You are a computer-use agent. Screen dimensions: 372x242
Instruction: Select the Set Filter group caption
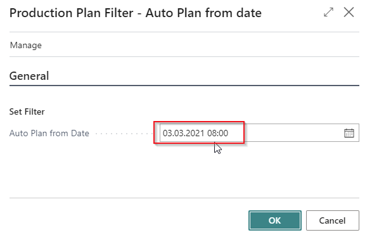click(x=27, y=111)
